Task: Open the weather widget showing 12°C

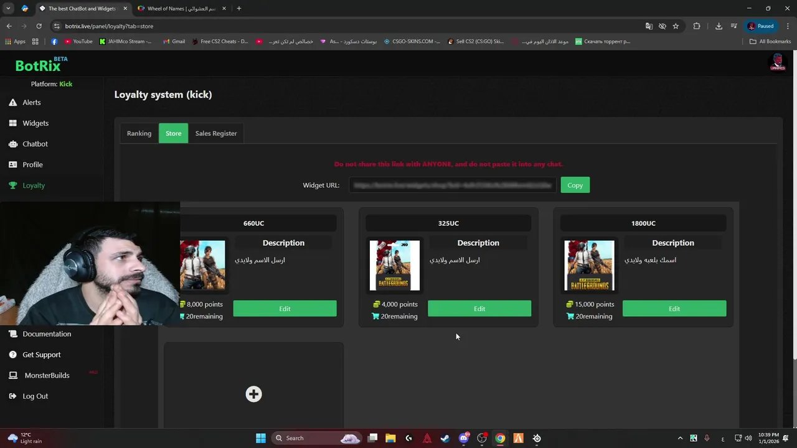Action: 24,438
